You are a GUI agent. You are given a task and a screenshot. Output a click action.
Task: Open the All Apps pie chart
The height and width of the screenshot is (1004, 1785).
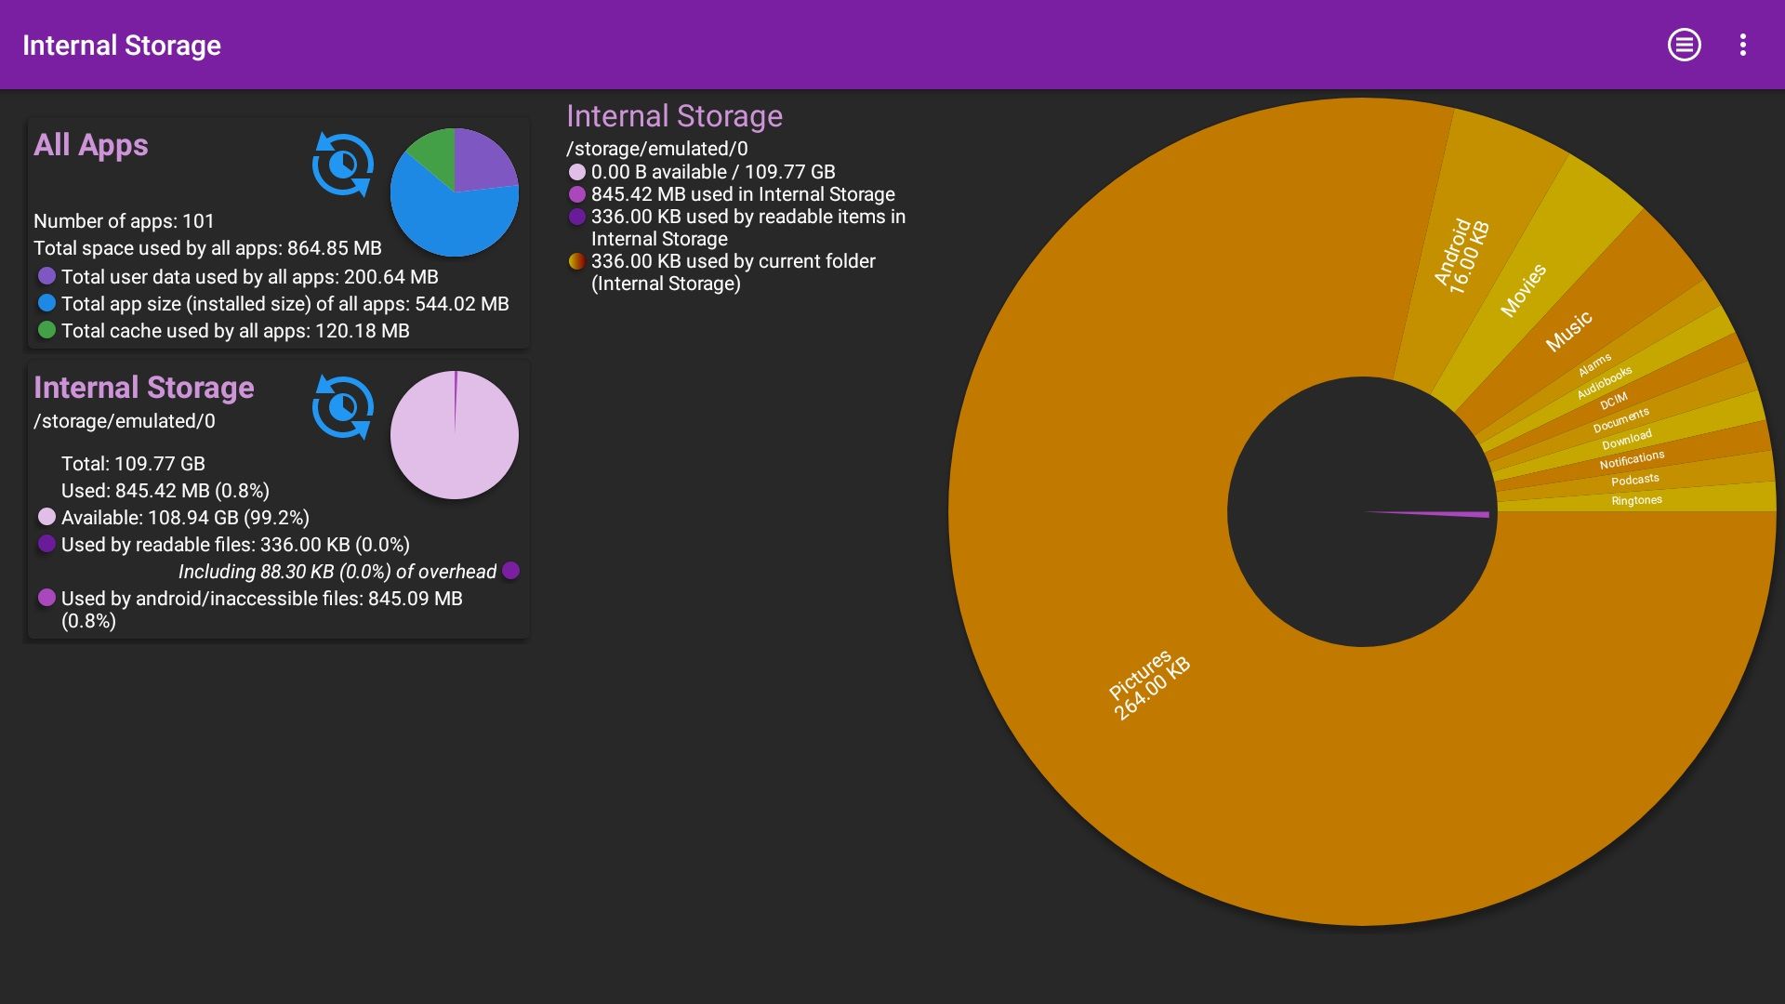pyautogui.click(x=455, y=192)
